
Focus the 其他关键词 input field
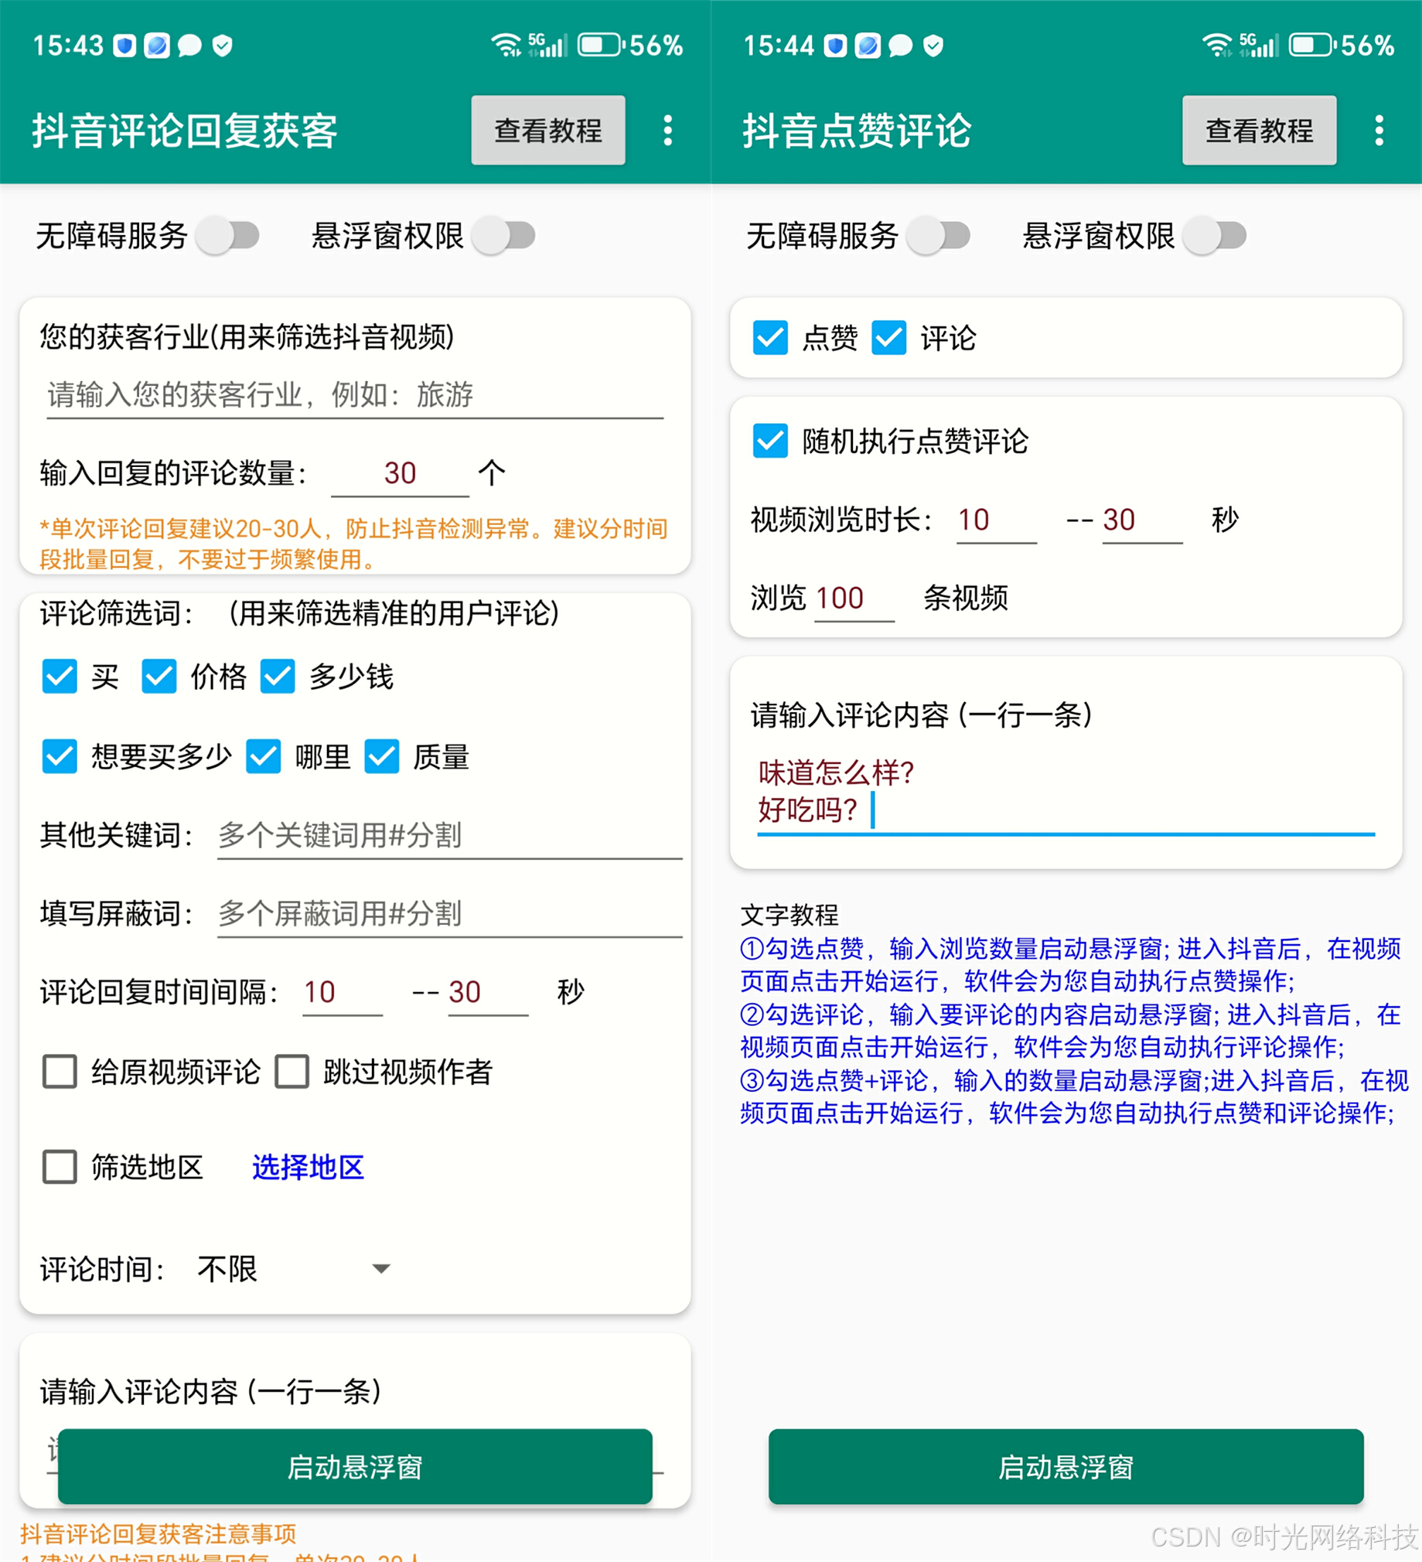click(449, 835)
